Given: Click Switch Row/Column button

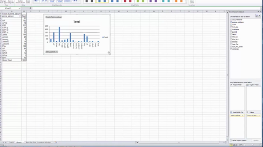Looking at the screenshot, I should tap(20, 2).
